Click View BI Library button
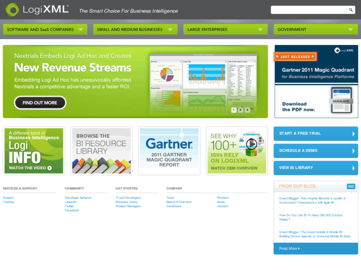 tap(316, 168)
